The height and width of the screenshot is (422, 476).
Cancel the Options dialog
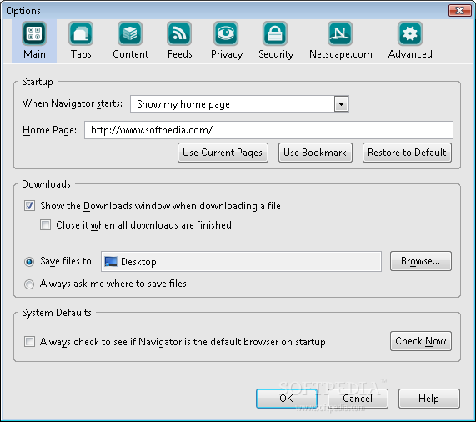358,399
